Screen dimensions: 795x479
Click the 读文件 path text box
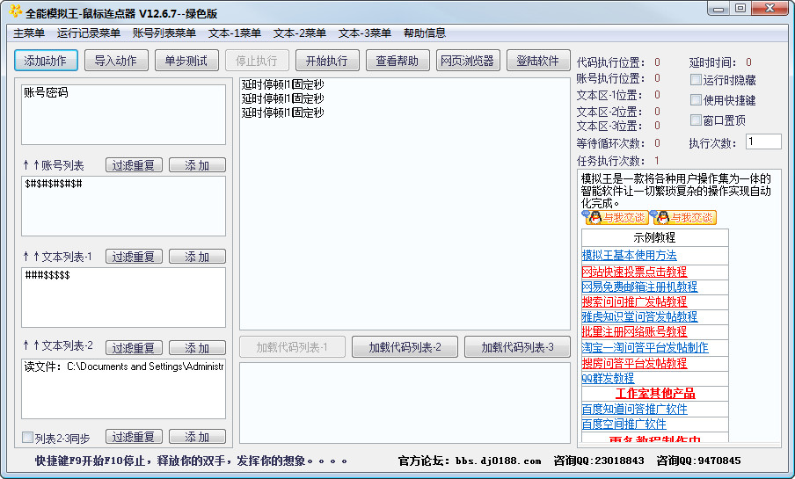123,388
